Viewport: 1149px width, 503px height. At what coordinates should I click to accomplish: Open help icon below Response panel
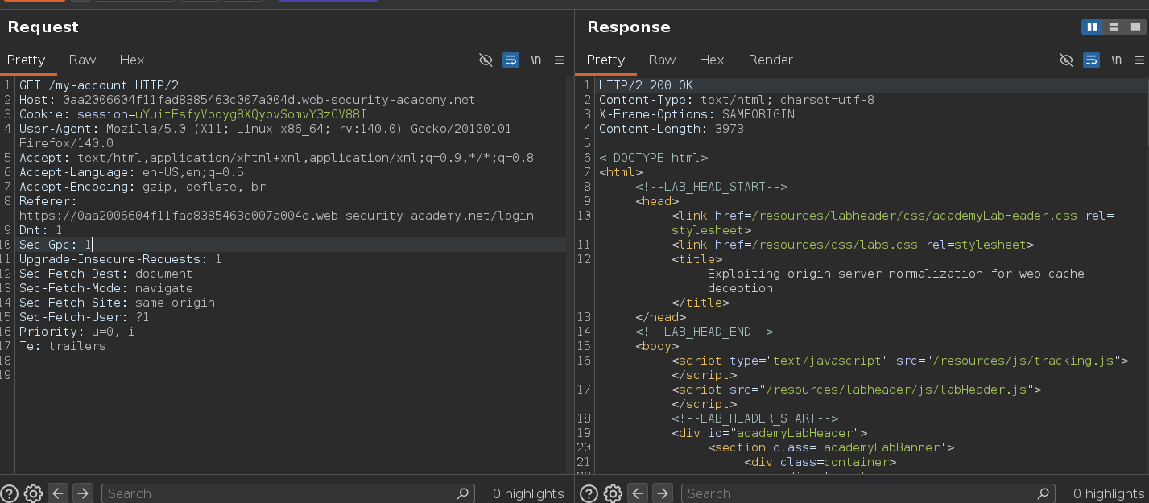click(589, 493)
